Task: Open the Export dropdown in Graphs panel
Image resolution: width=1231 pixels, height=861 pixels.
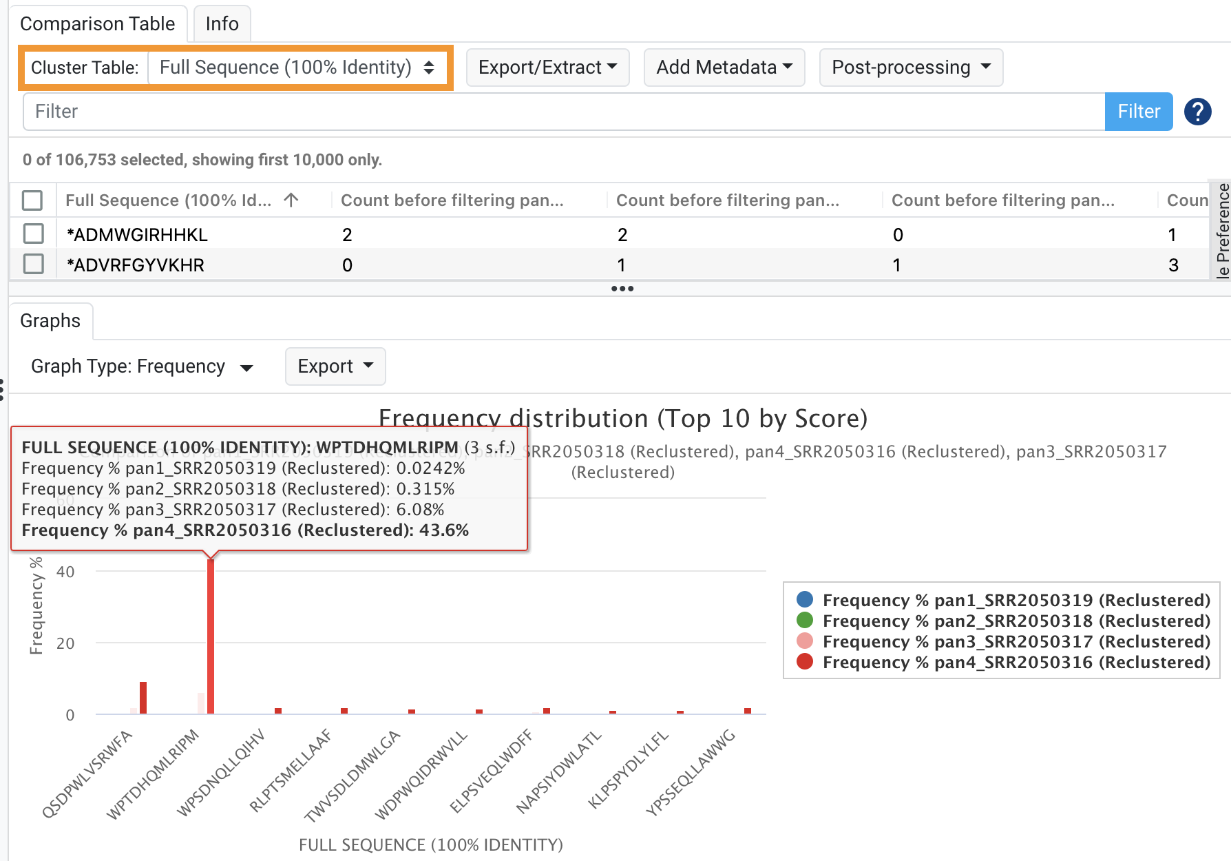Action: 335,366
